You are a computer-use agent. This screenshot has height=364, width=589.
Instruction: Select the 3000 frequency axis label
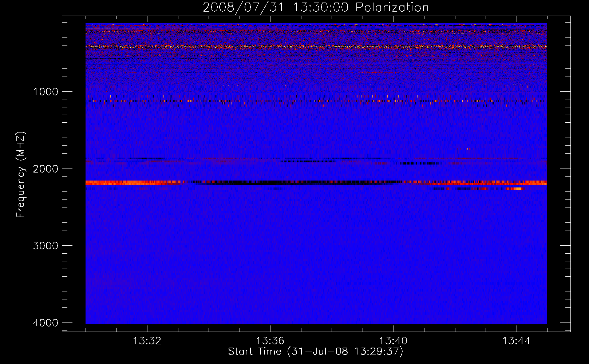point(46,246)
